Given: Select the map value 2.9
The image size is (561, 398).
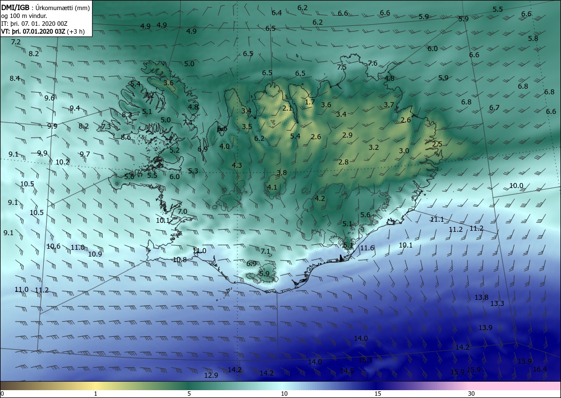Looking at the screenshot, I should tap(347, 135).
